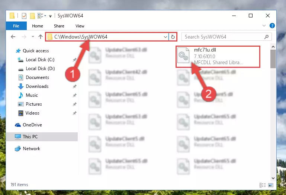
Task: Click the pin icon beside Music
Action: (75, 95)
